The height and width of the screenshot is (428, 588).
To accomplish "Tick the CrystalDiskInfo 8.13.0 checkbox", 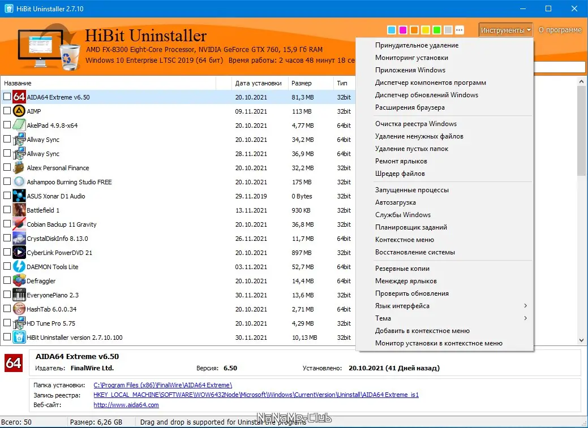I will click(x=7, y=238).
